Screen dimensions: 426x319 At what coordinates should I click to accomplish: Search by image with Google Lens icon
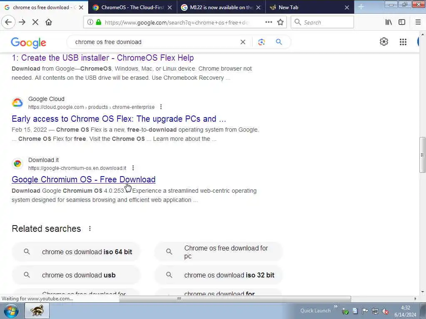[x=261, y=42]
